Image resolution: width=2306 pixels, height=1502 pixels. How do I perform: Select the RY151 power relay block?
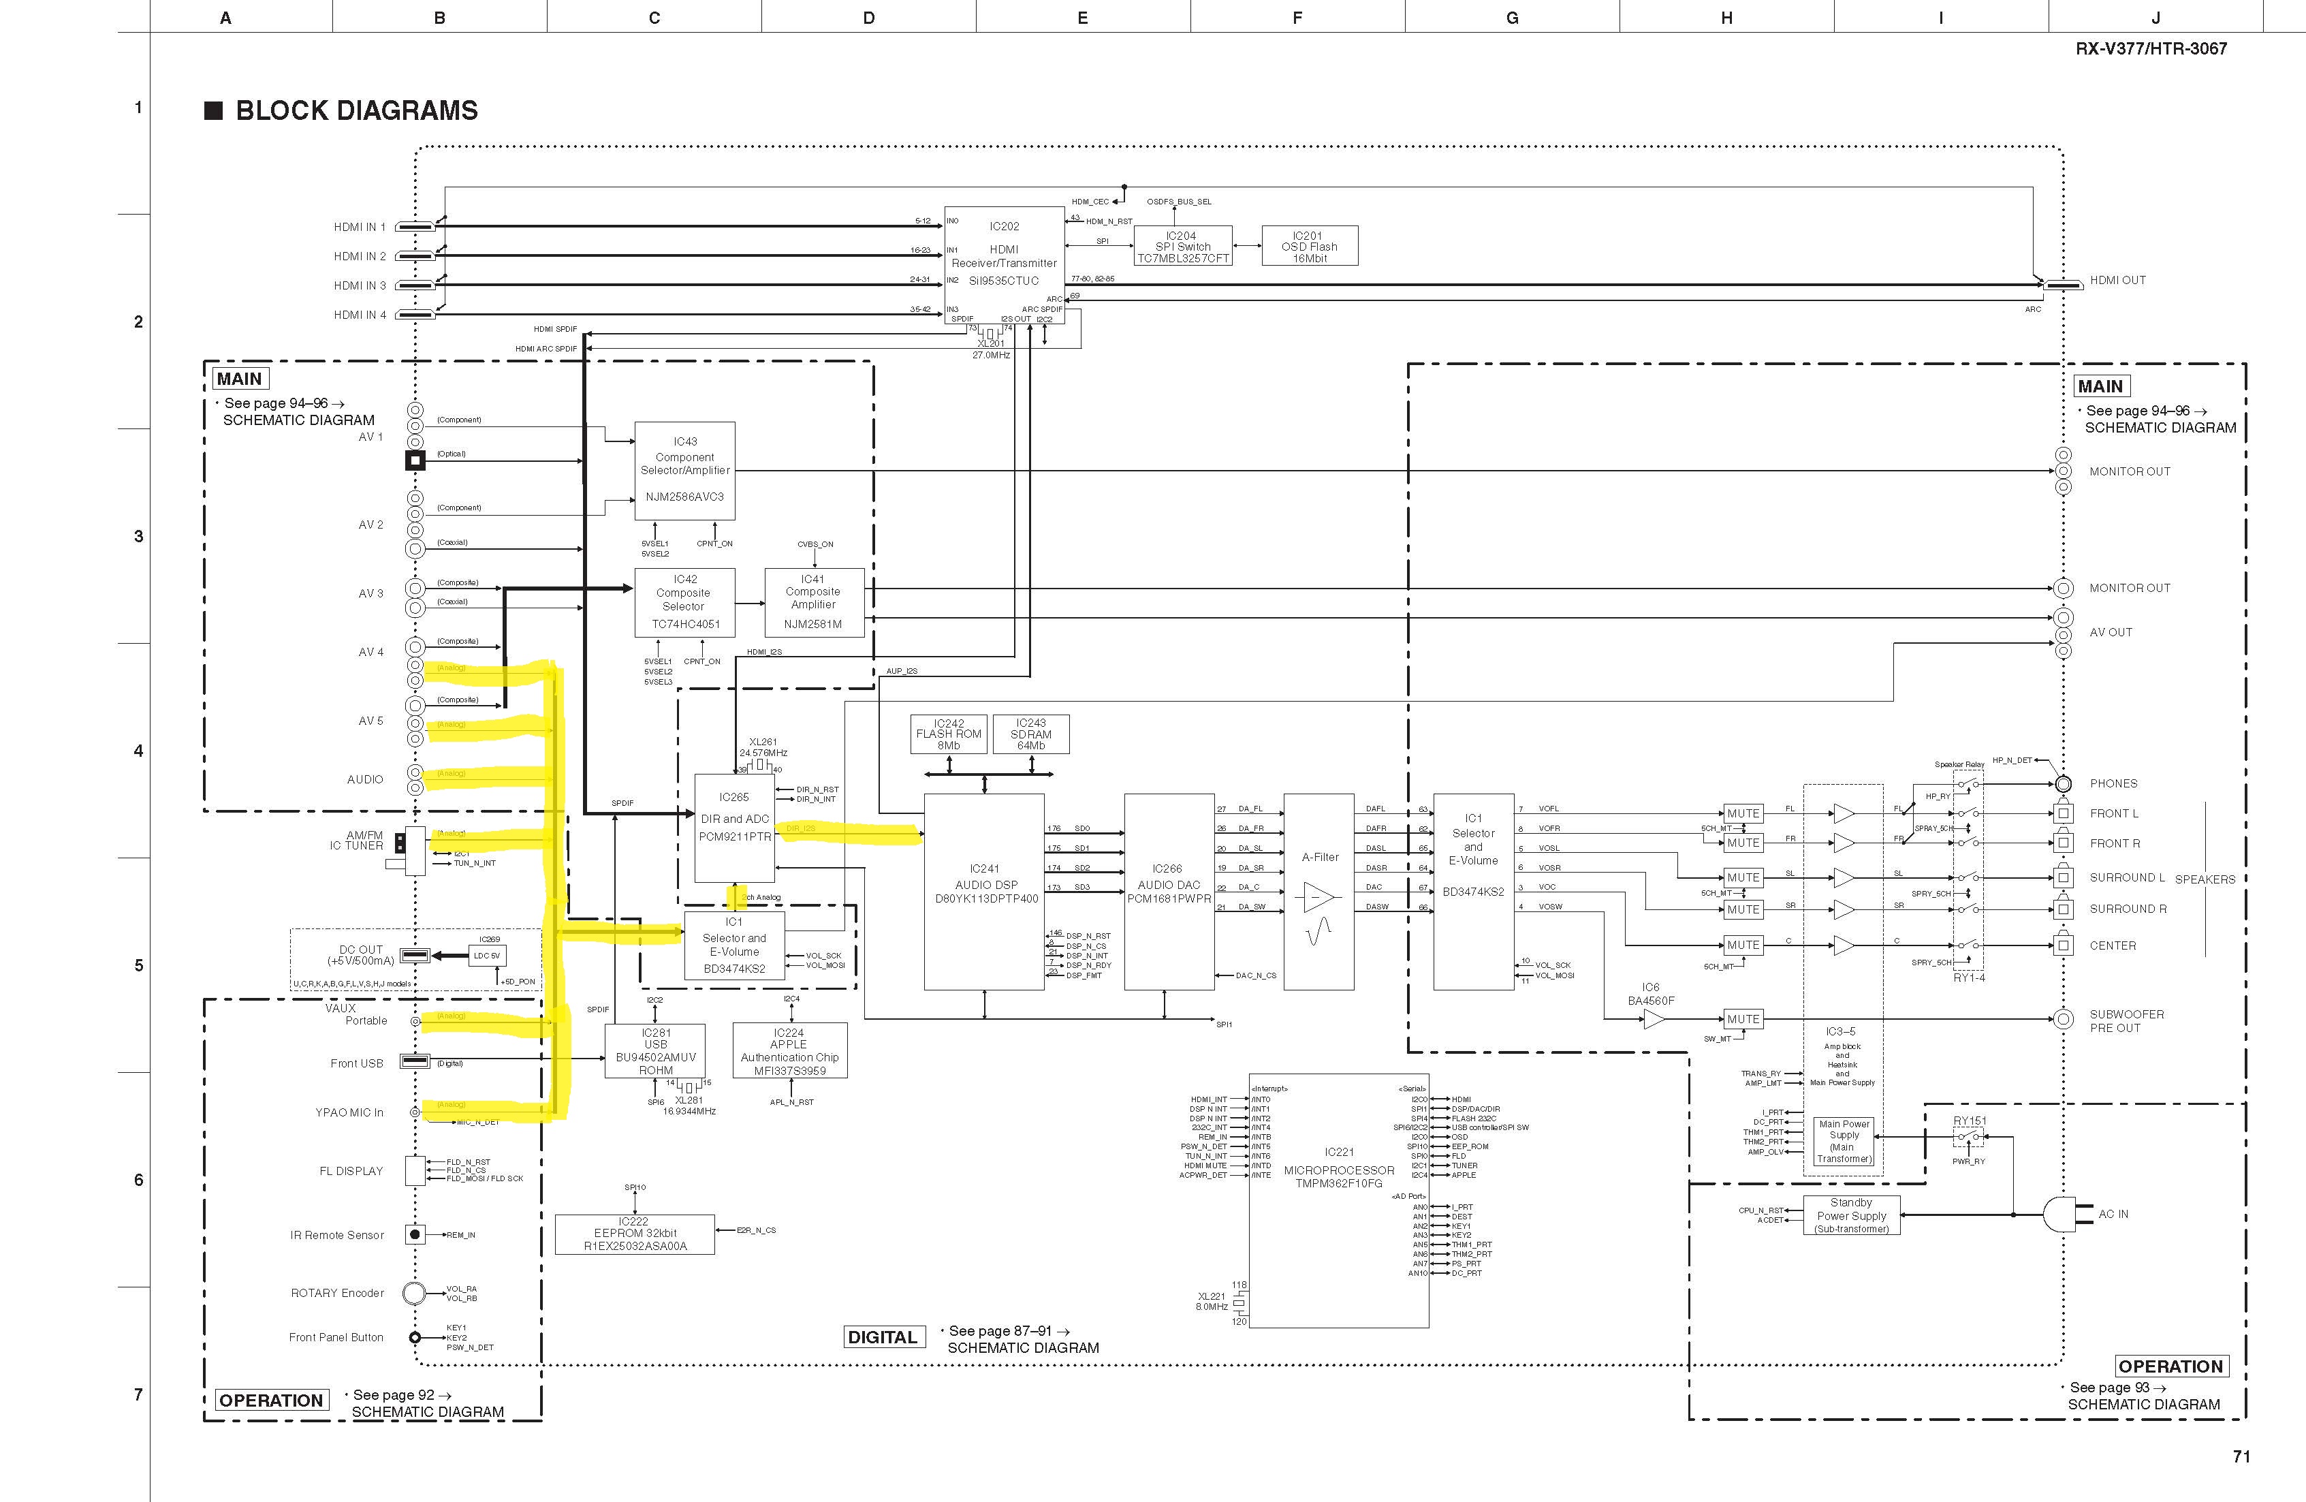coord(1969,1137)
